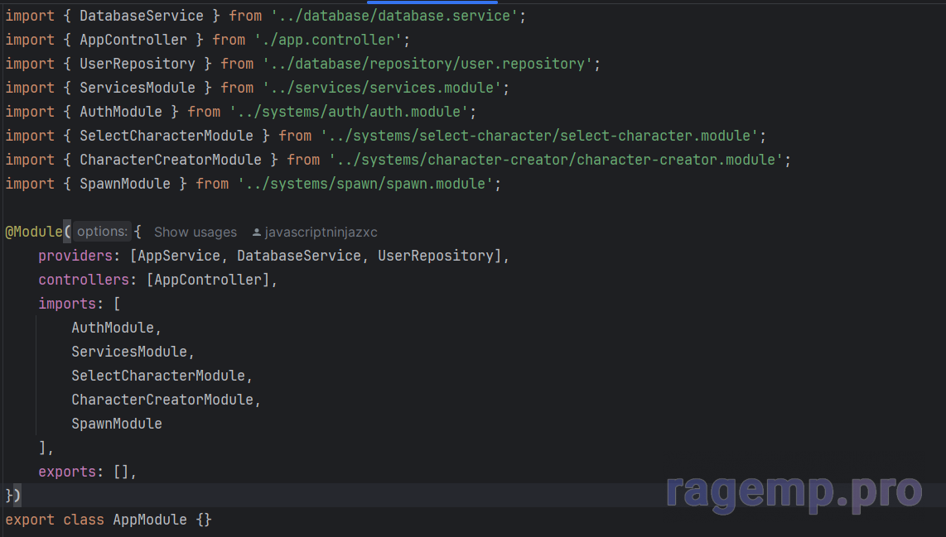Click the character-creator.module import path string

pyautogui.click(x=555, y=160)
